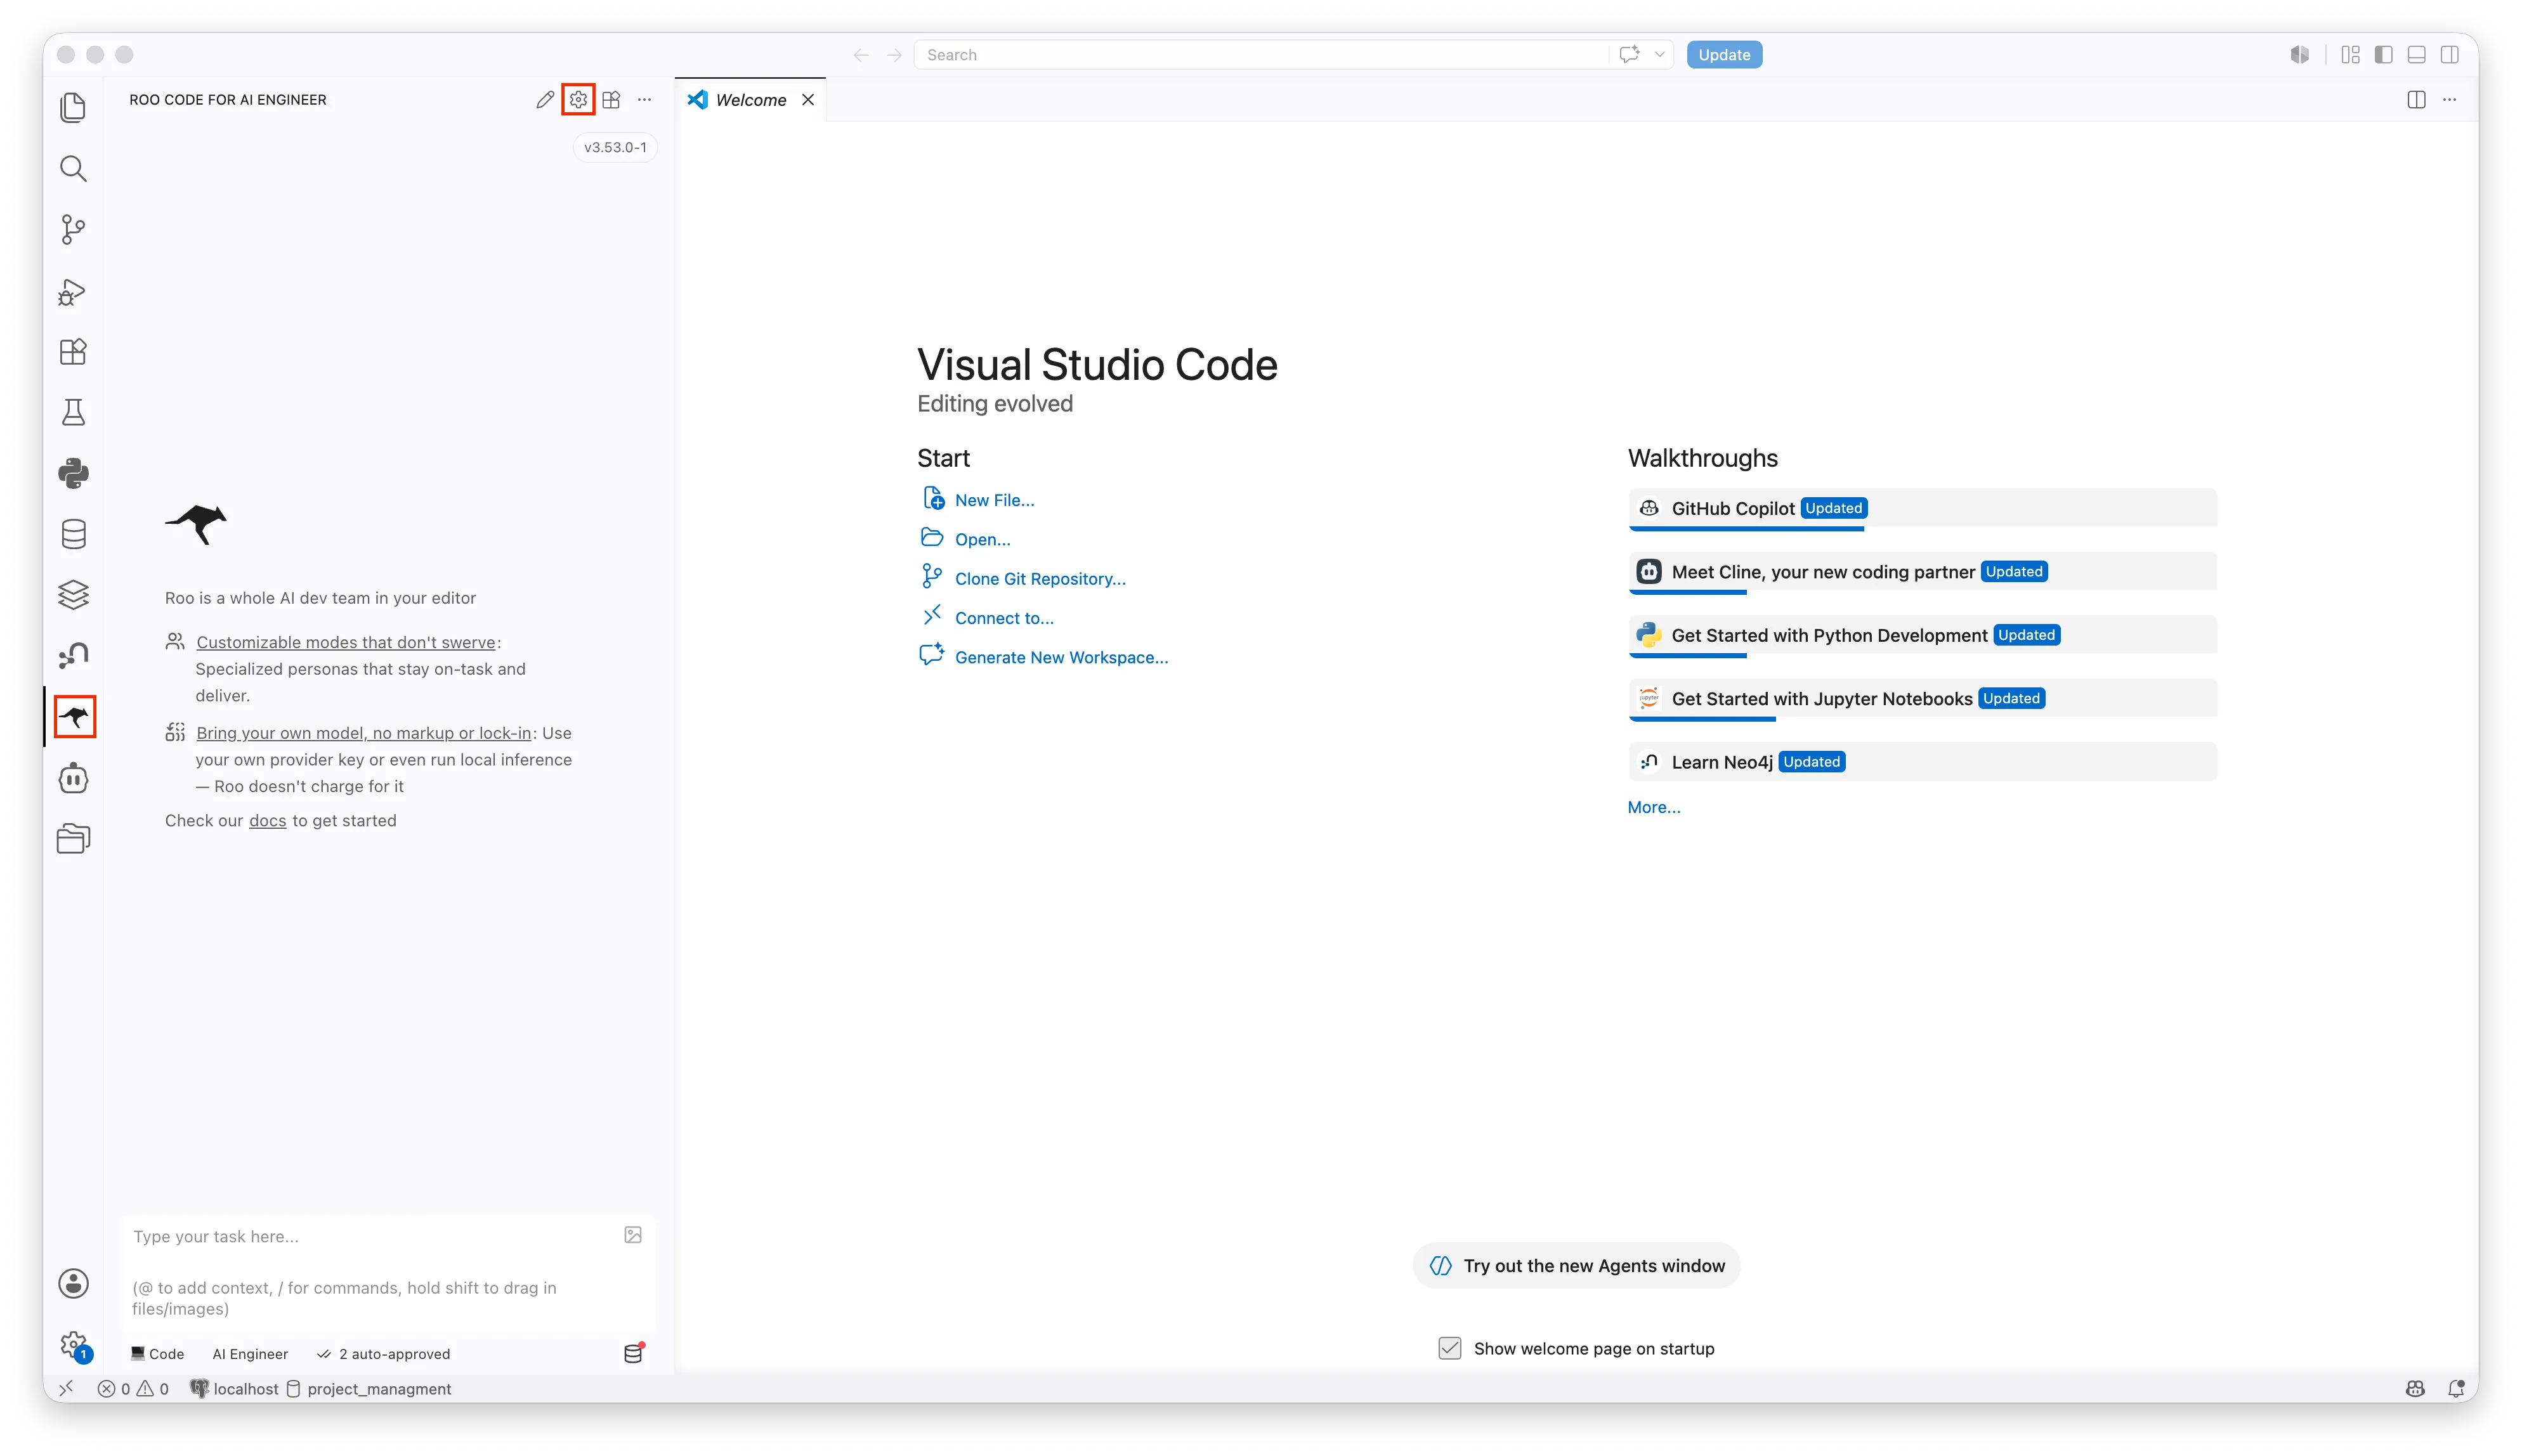Open Source Control view
The width and height of the screenshot is (2522, 1456).
[73, 229]
